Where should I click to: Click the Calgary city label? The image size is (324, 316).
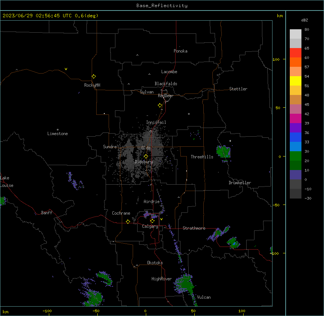(150, 226)
